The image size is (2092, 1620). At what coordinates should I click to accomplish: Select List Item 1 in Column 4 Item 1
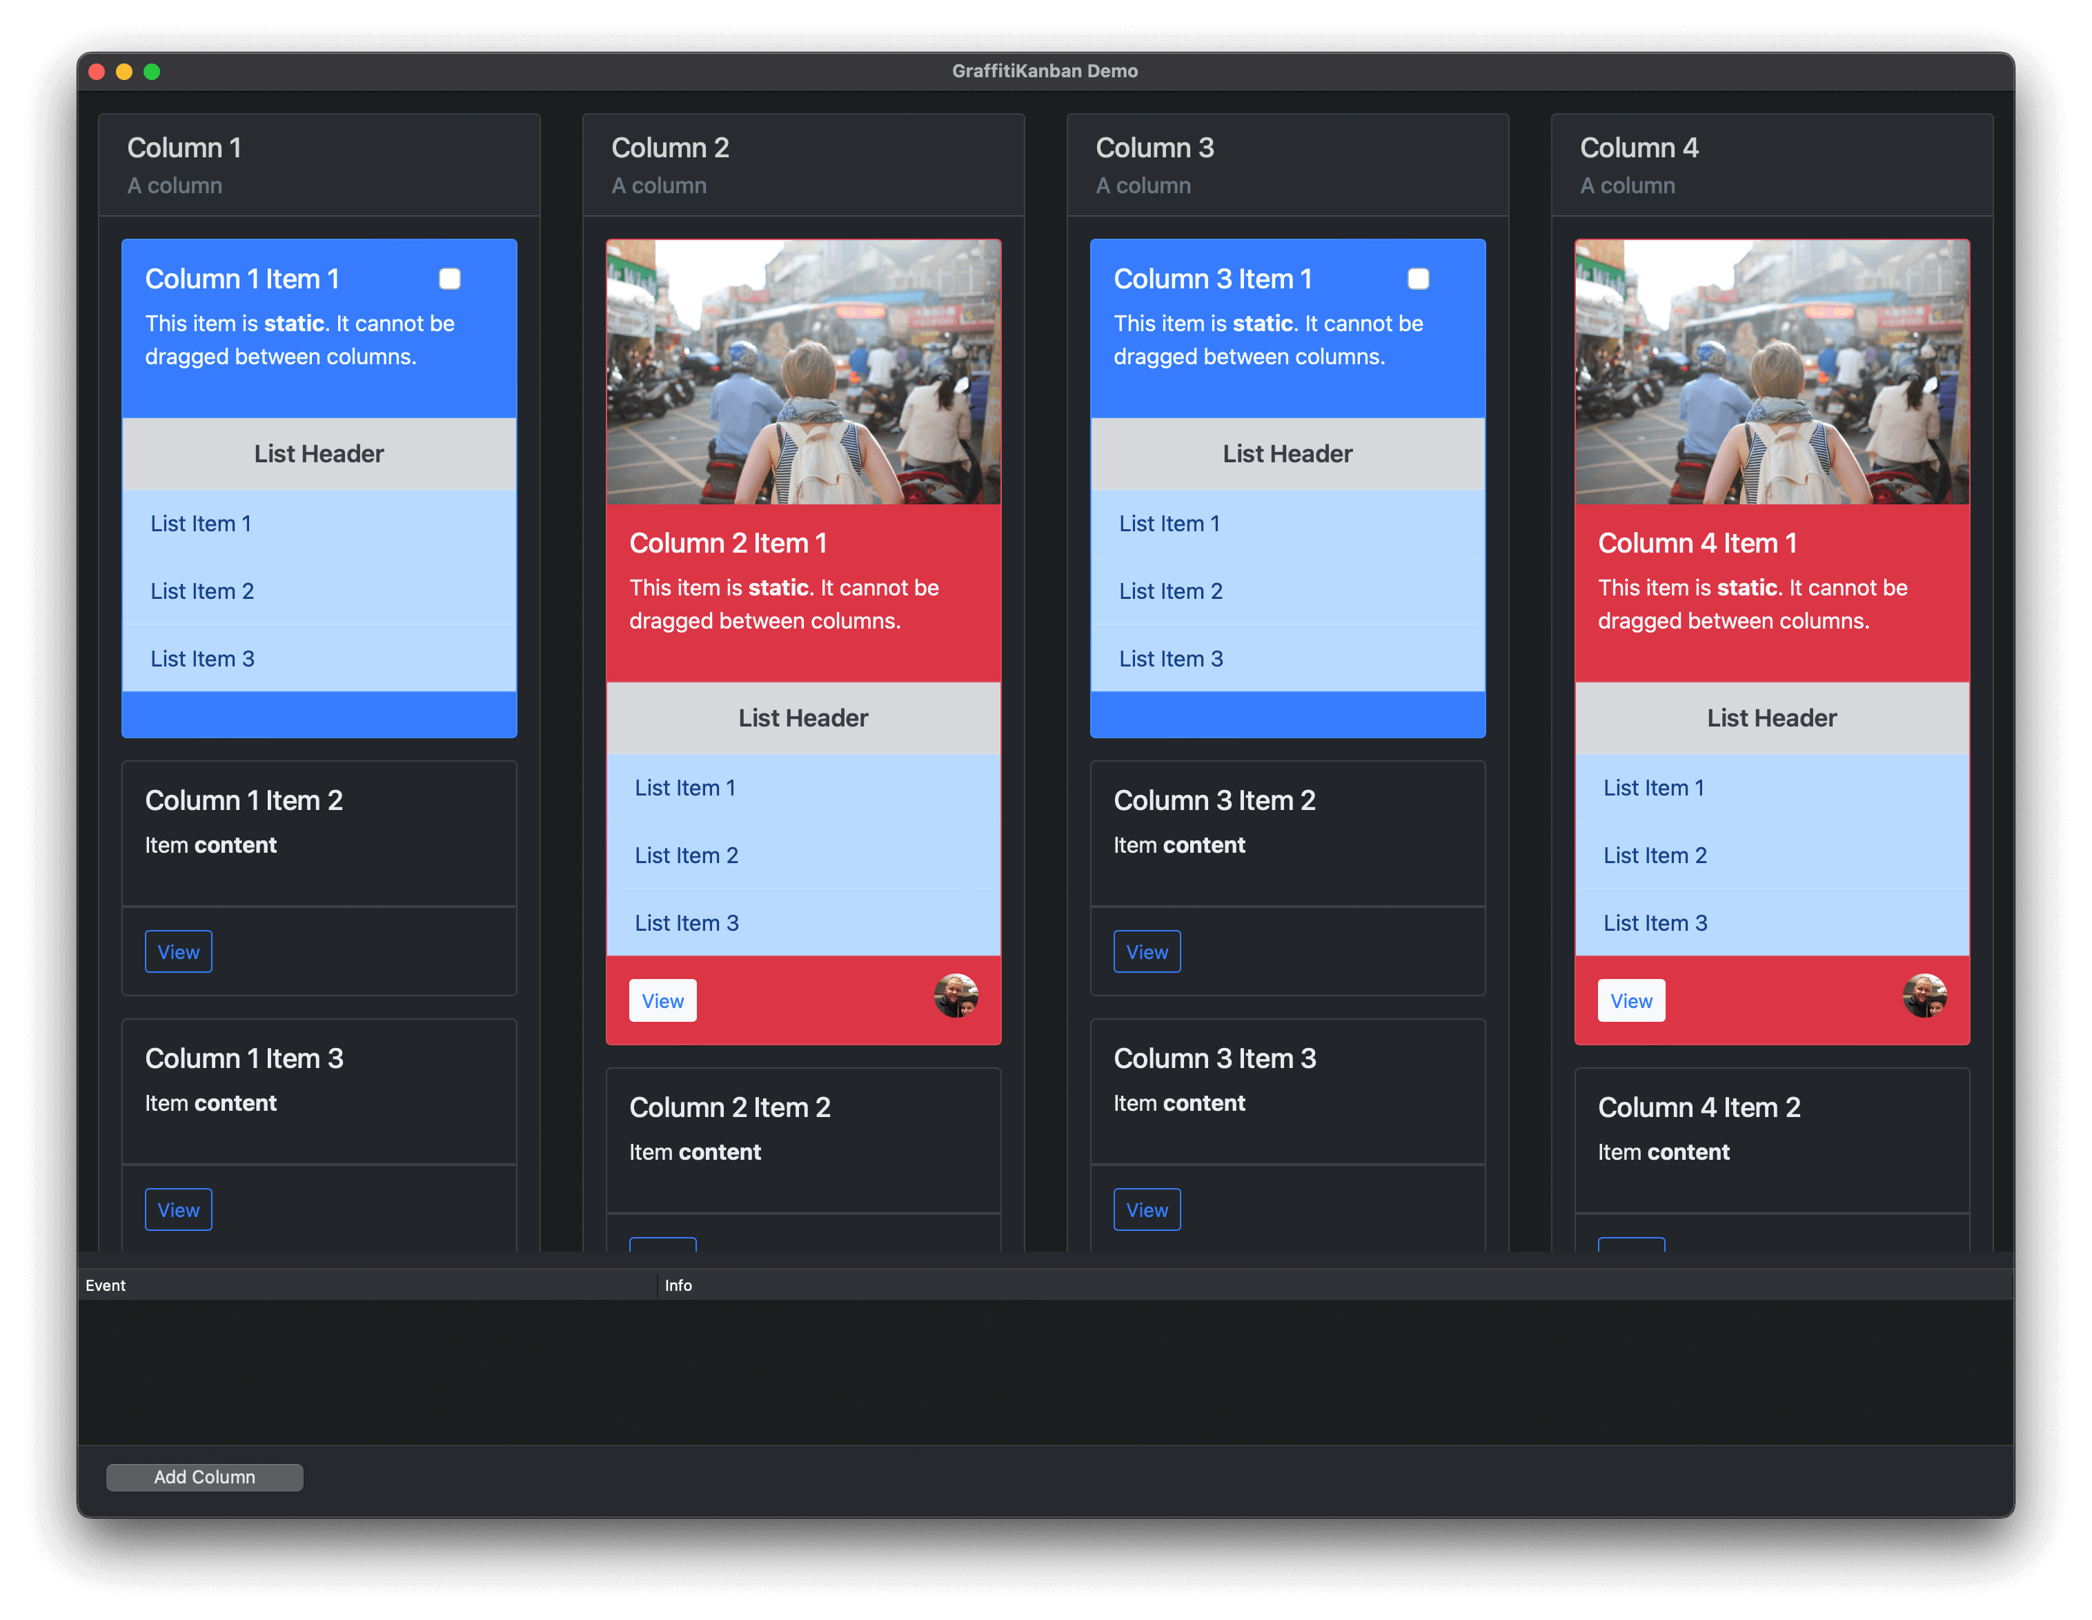pyautogui.click(x=1771, y=787)
